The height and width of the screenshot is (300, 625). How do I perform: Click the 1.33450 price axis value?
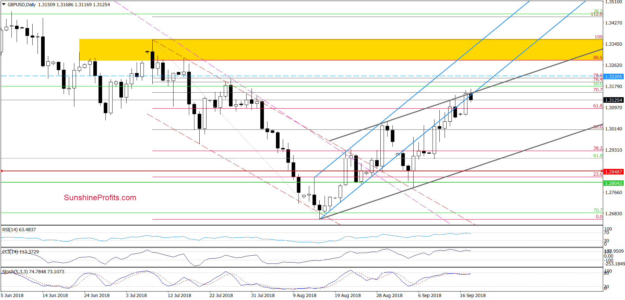(614, 44)
